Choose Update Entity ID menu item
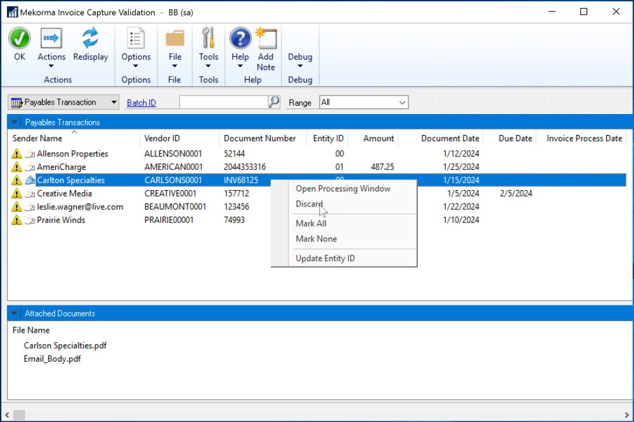Screen dimensions: 634x422 point(325,259)
